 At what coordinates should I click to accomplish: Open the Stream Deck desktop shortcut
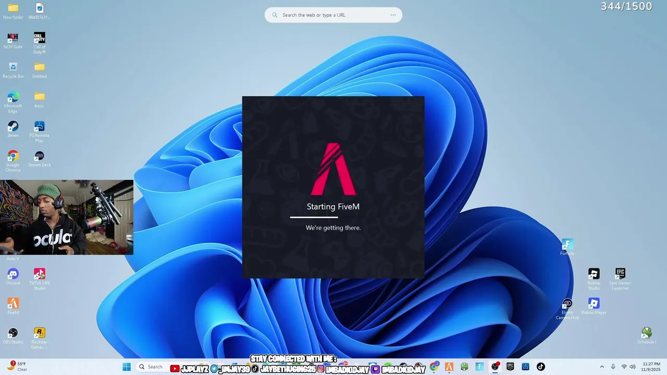click(x=39, y=159)
